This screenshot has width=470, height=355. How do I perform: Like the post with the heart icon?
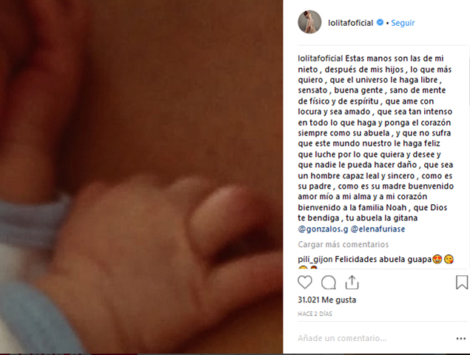point(305,283)
